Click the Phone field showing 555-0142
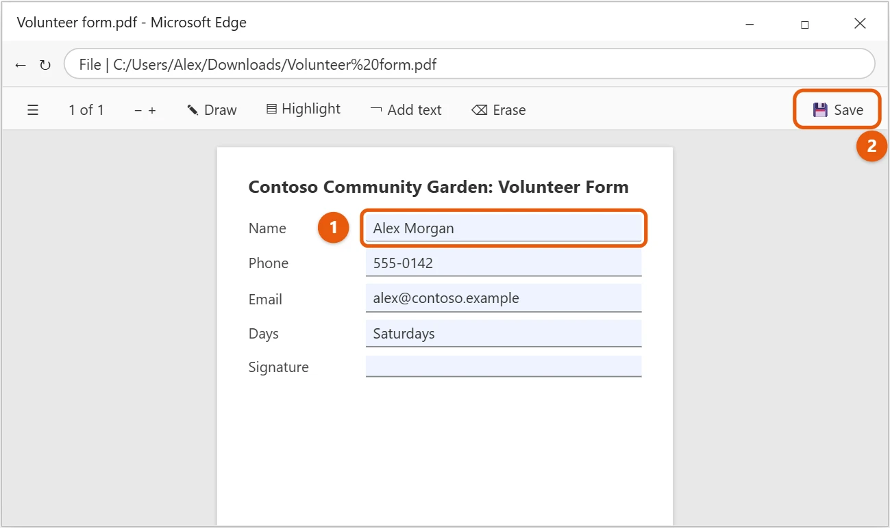The width and height of the screenshot is (890, 528). coord(504,263)
